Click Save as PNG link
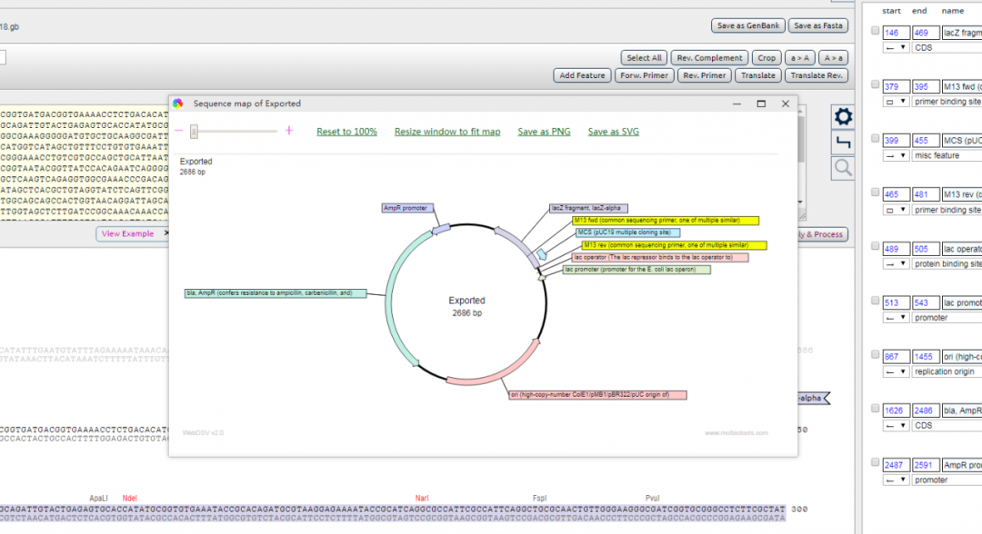The width and height of the screenshot is (982, 534). pyautogui.click(x=544, y=132)
